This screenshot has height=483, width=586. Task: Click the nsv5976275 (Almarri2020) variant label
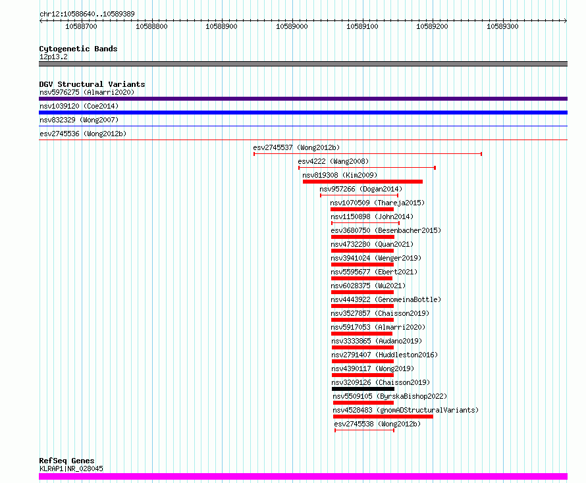click(x=87, y=92)
